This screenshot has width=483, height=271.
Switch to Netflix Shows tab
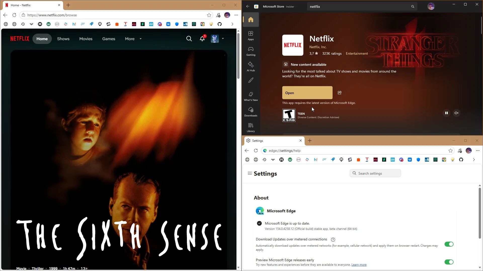coord(63,39)
